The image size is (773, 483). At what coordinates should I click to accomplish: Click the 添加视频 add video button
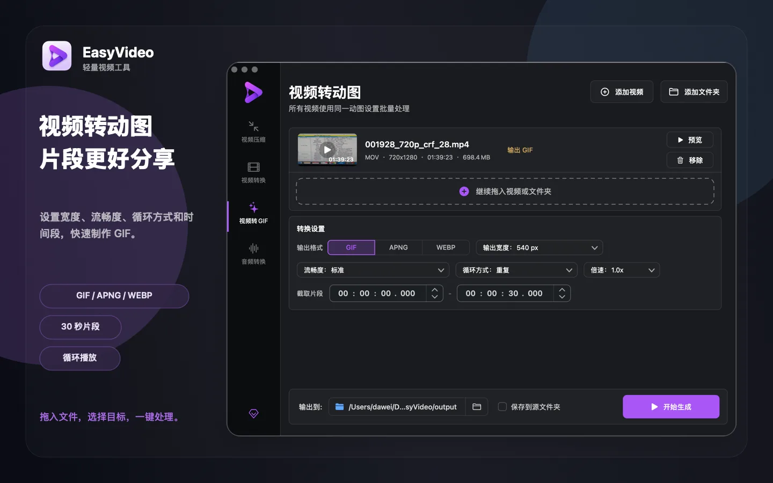[622, 92]
